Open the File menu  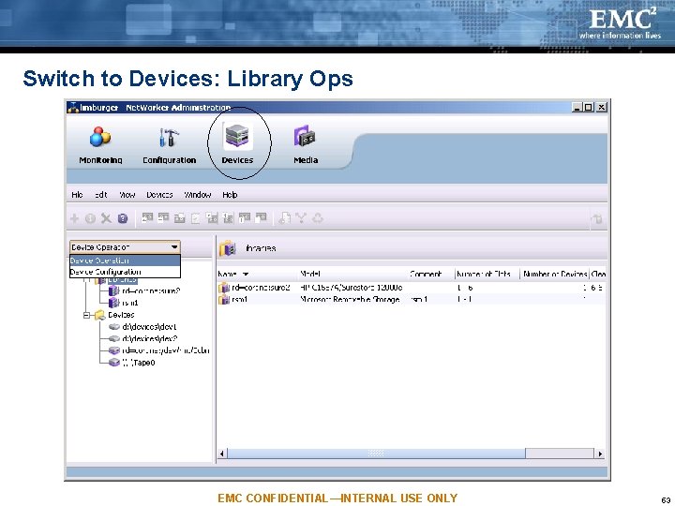point(77,195)
